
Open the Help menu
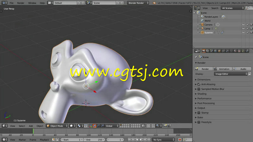click(42, 3)
